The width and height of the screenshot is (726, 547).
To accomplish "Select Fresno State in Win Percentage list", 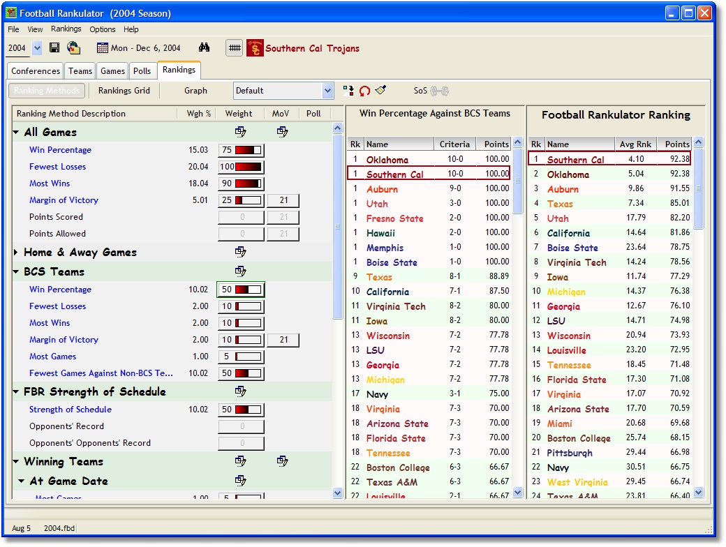I will point(429,218).
